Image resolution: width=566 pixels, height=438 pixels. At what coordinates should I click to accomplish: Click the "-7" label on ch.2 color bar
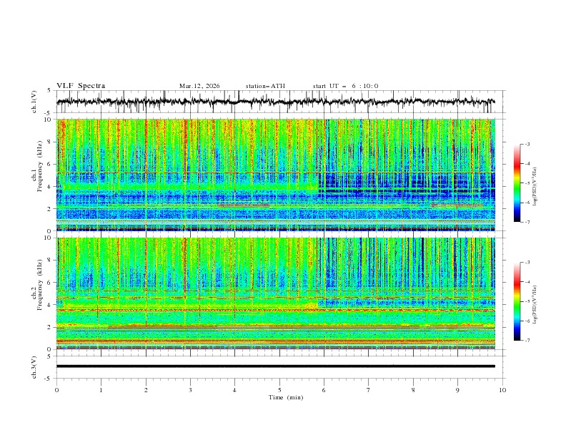tap(527, 340)
